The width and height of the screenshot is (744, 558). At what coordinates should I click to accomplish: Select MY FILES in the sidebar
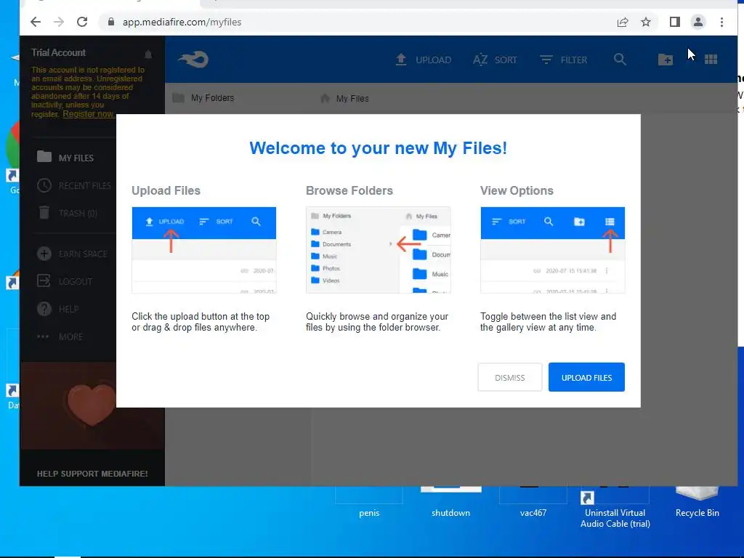[x=65, y=158]
